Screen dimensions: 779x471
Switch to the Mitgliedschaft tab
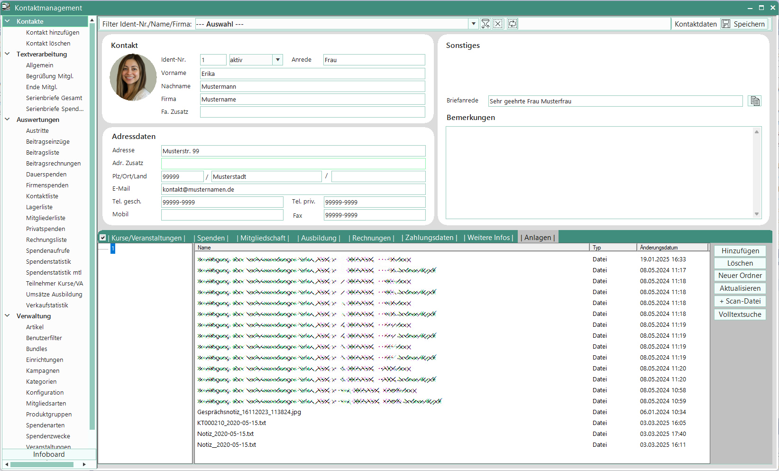[x=263, y=238]
